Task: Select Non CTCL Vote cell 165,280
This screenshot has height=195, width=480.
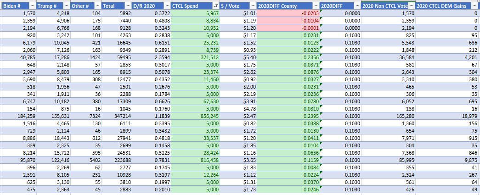Action: point(388,116)
